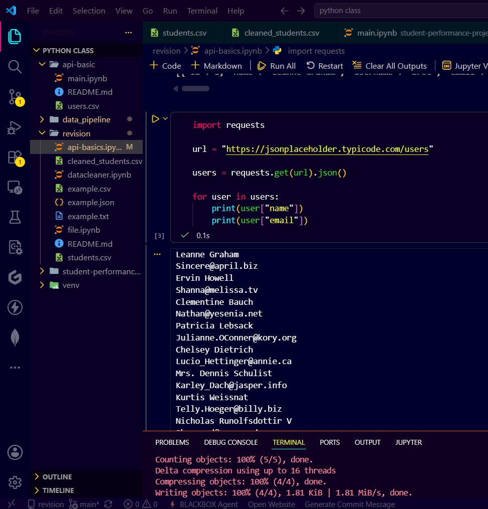Click the jsonplaceholder URL link in code
Image resolution: width=488 pixels, height=509 pixels.
point(327,149)
